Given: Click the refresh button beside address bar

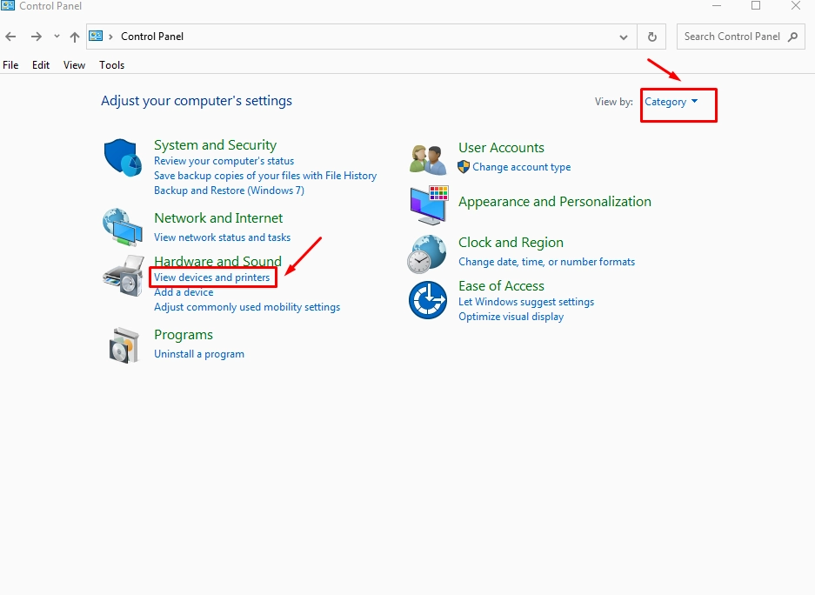Looking at the screenshot, I should click(x=651, y=37).
